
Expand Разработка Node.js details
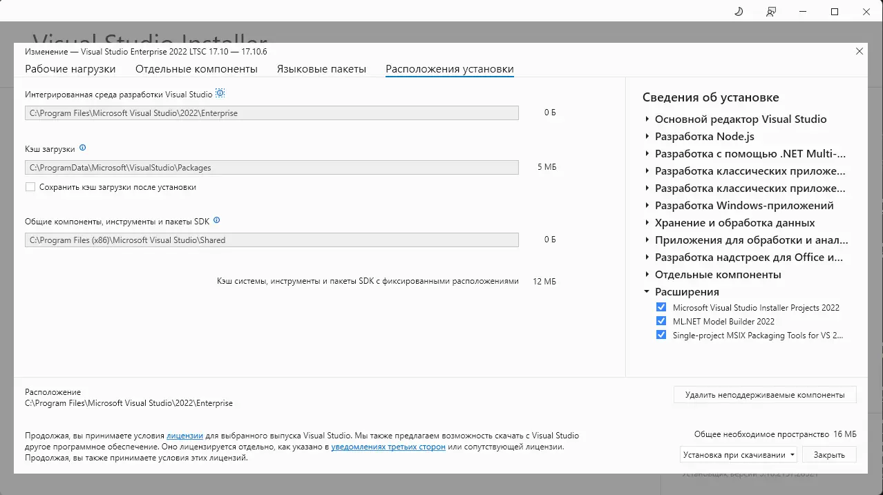647,136
